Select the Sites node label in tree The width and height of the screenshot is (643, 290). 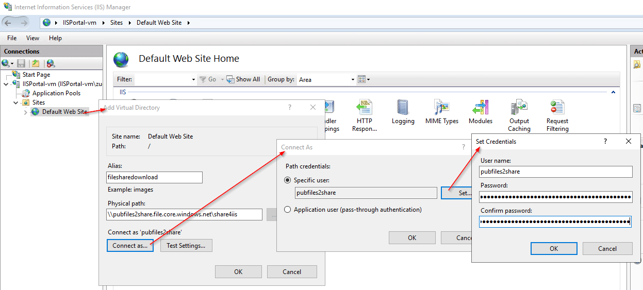coord(39,103)
